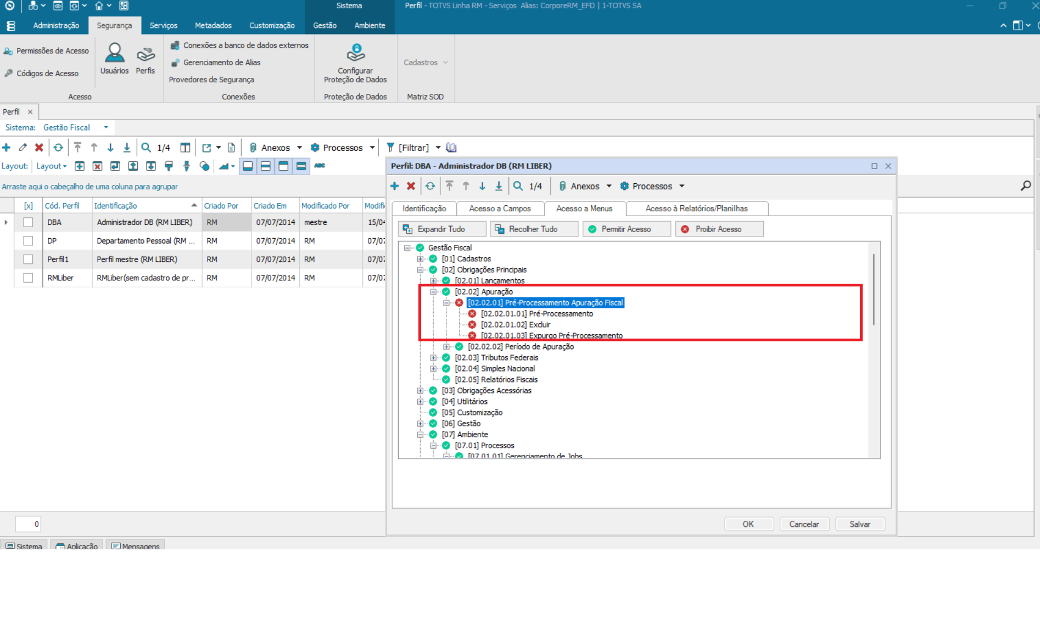Open the Acesso à Relatórios/Planilhas tab
This screenshot has width=1040, height=619.
point(696,209)
